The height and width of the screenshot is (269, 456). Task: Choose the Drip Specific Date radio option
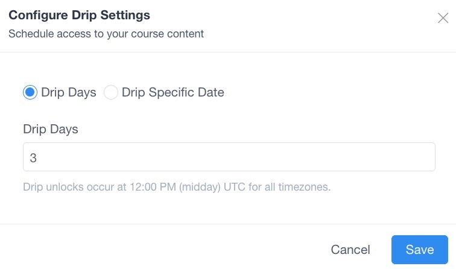(x=111, y=92)
